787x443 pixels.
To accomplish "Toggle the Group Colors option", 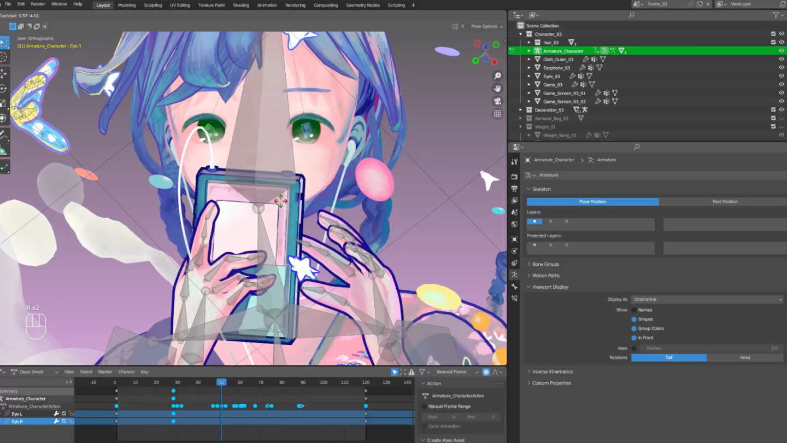I will click(x=634, y=329).
